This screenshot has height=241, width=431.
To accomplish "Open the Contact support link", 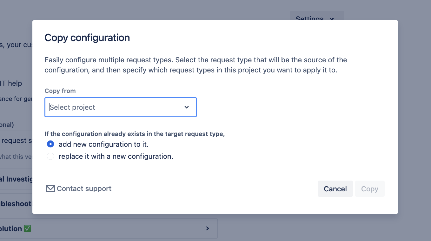I will 84,188.
